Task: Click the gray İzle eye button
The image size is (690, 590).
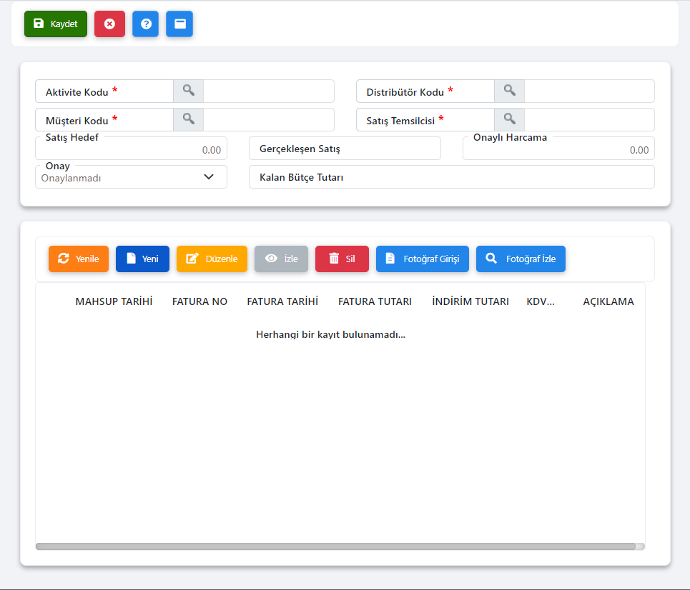Action: tap(281, 259)
